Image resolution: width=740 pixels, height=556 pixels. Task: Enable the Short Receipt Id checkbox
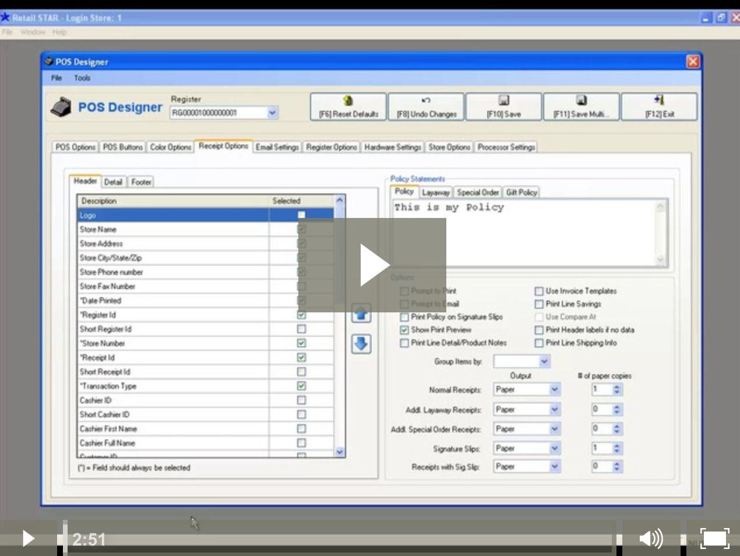tap(301, 371)
